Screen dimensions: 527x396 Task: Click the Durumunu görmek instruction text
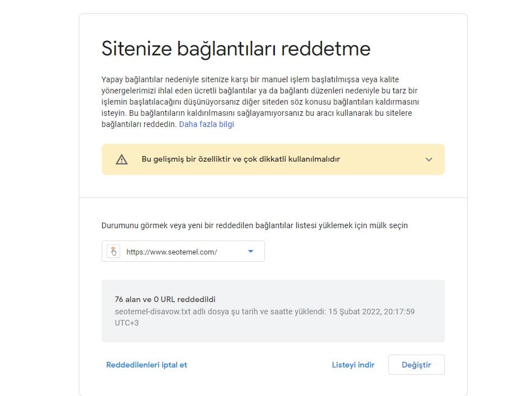coord(254,225)
